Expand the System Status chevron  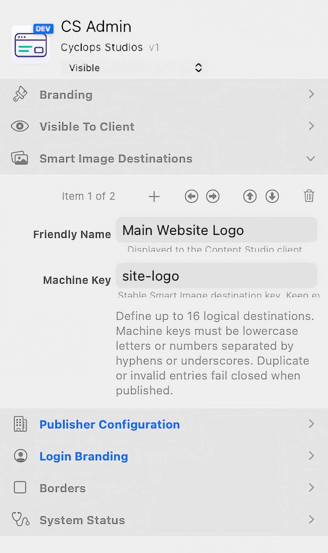(311, 519)
